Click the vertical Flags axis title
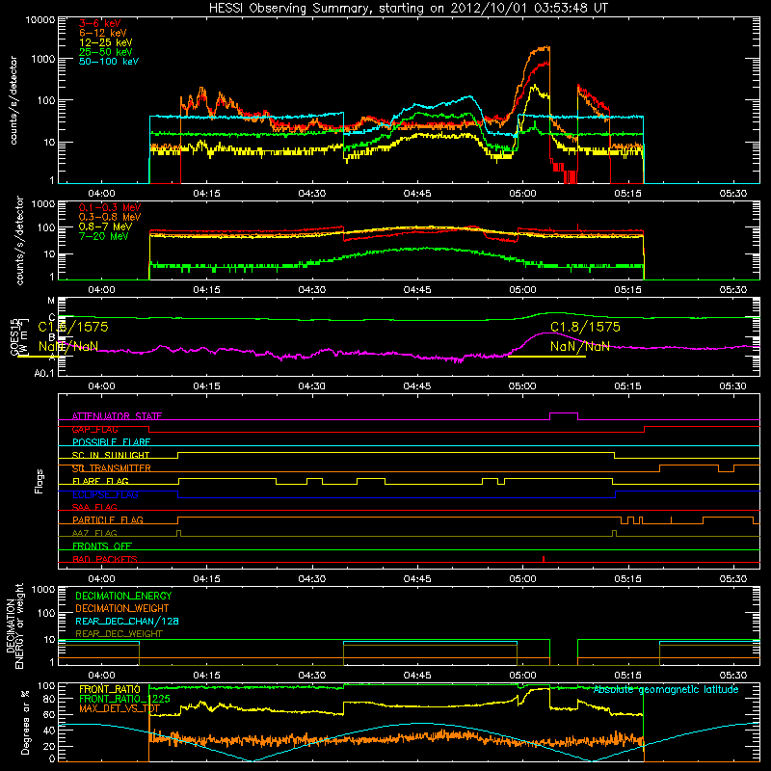 40,481
